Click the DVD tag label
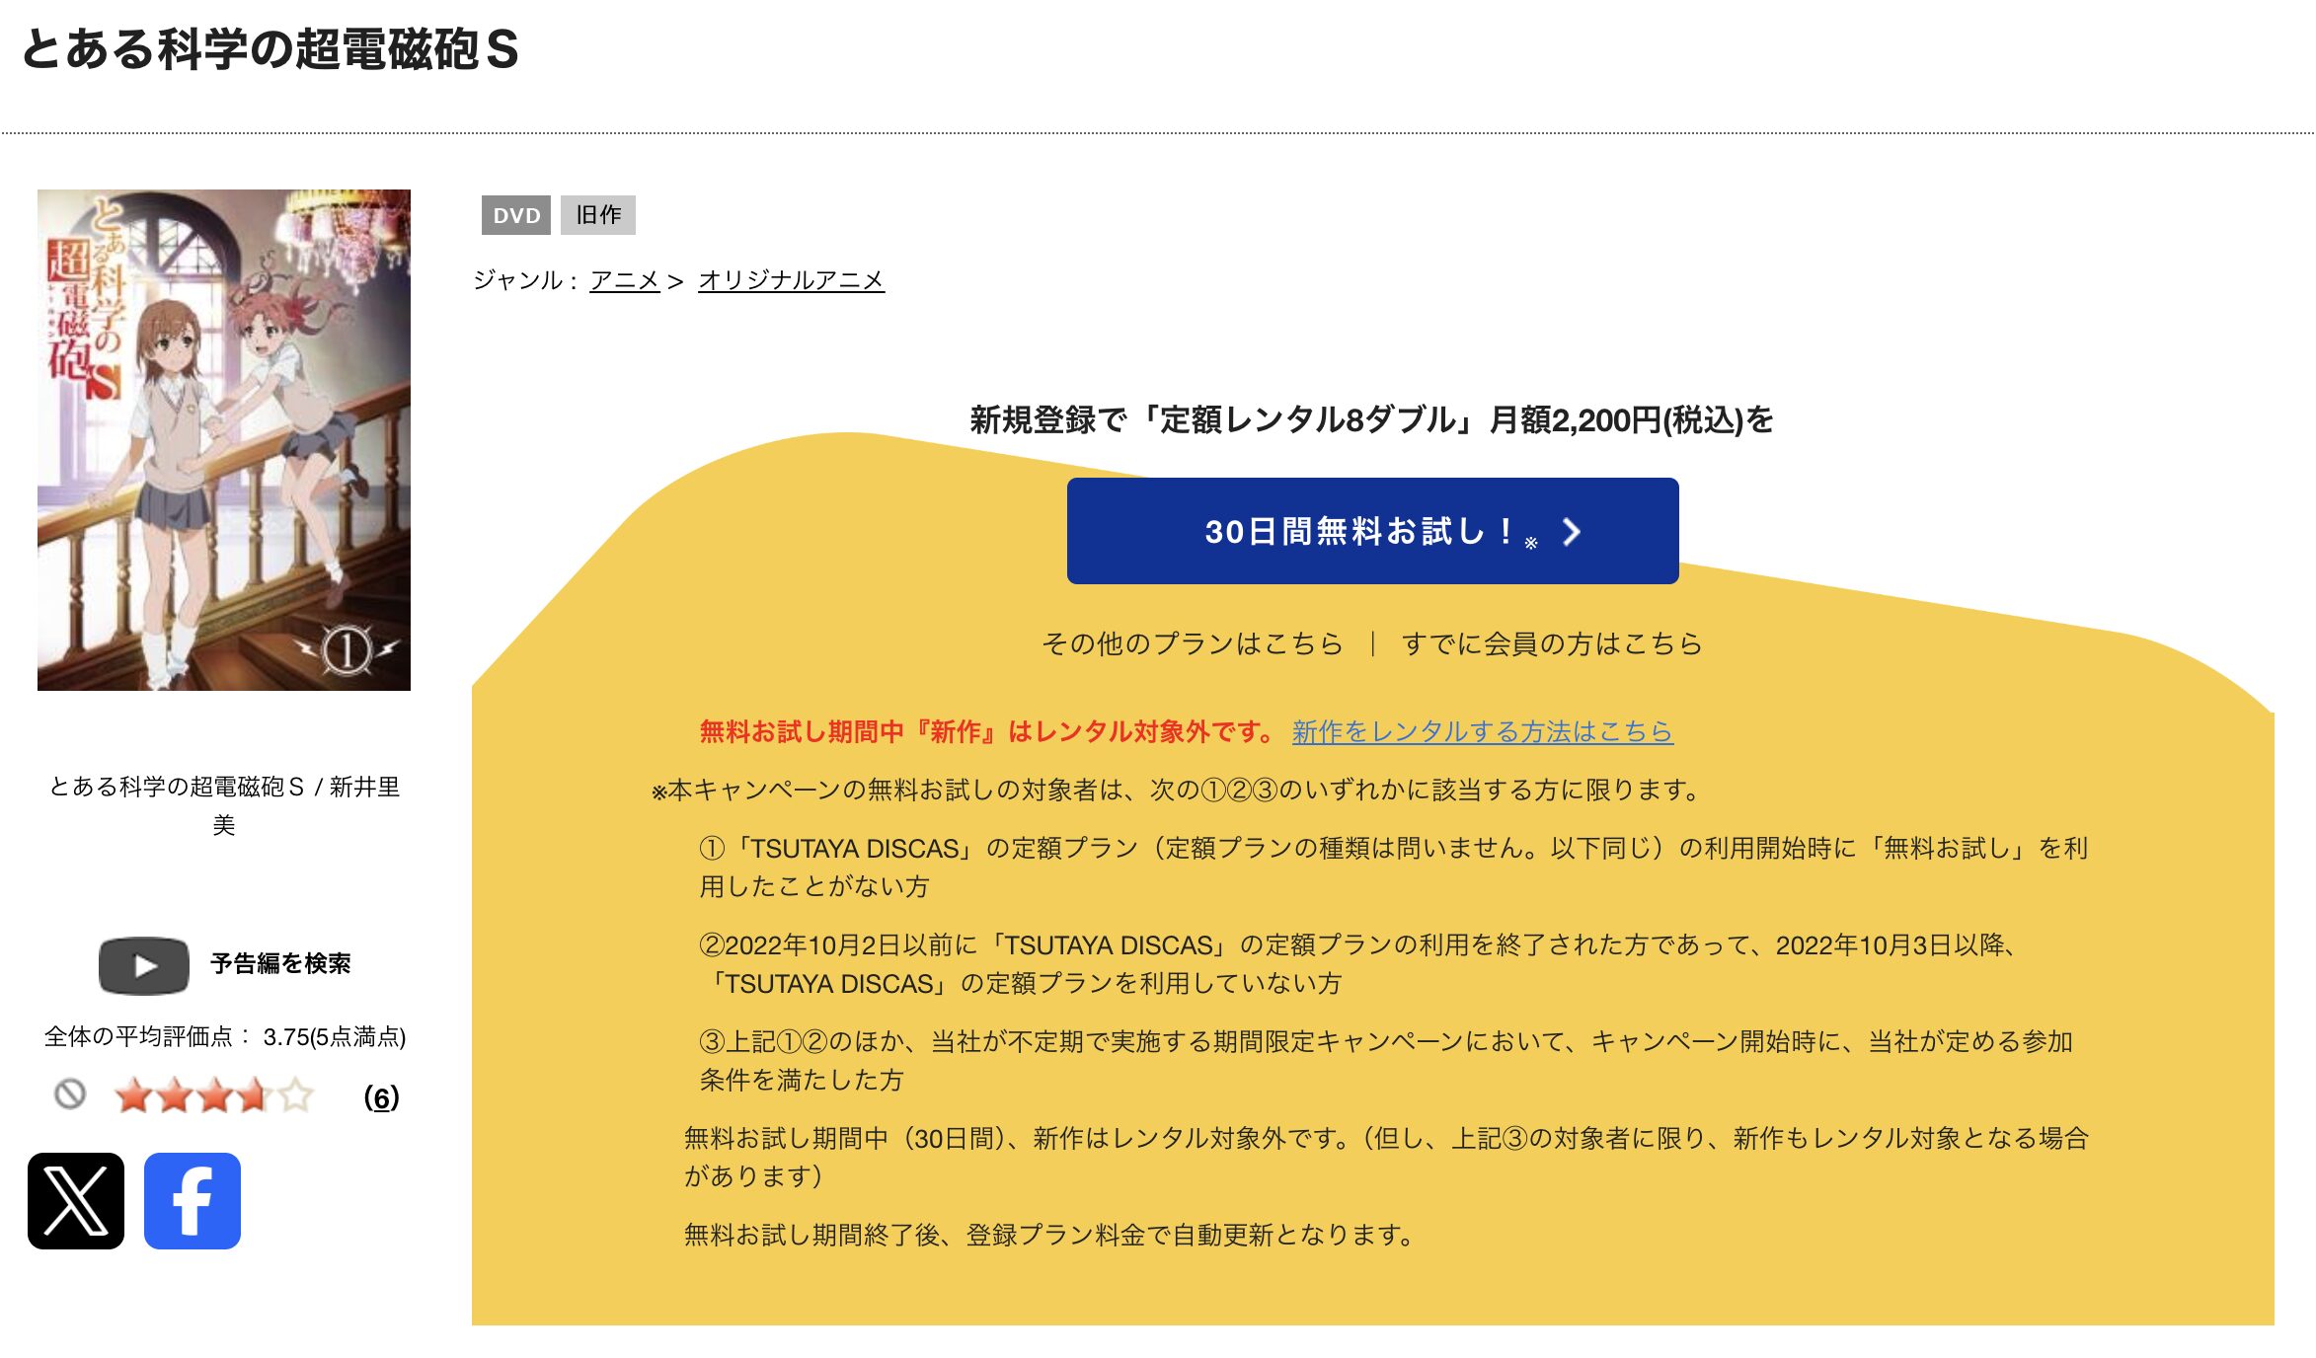The width and height of the screenshot is (2316, 1358). coord(516,215)
